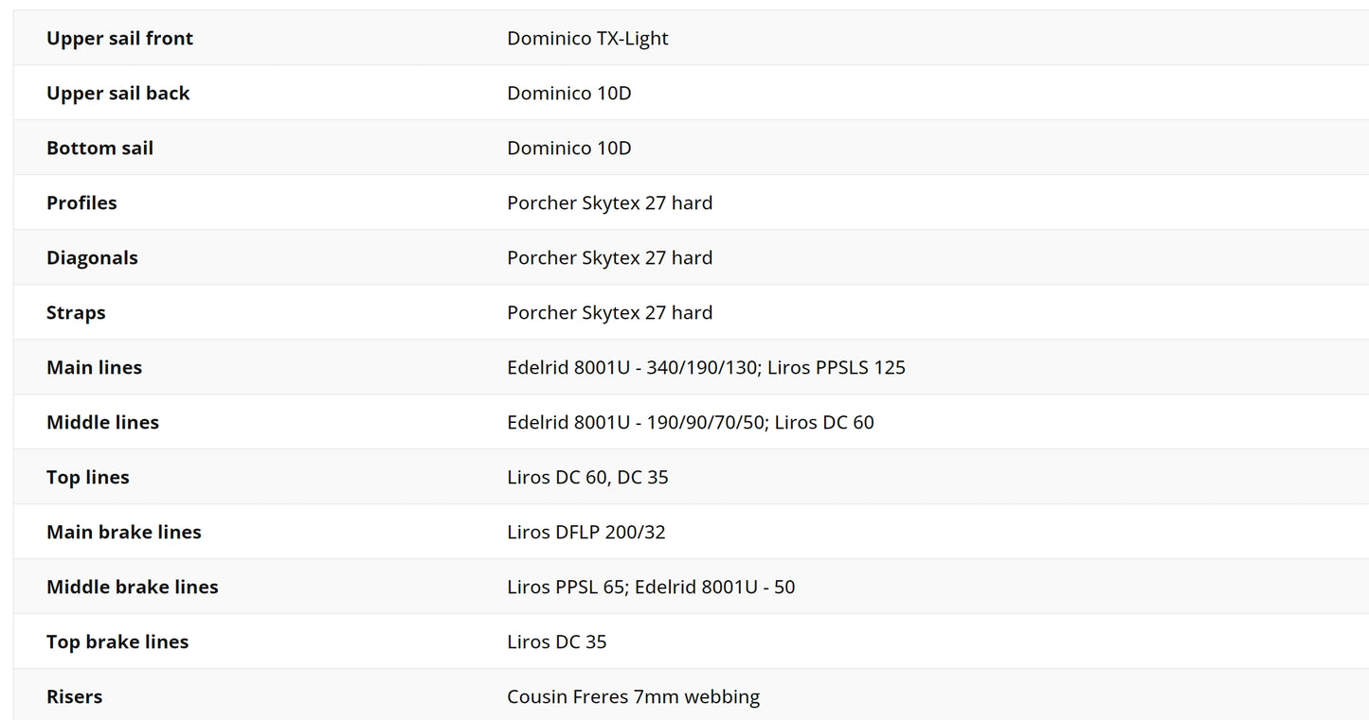
Task: Click the Top lines label
Action: tap(87, 477)
